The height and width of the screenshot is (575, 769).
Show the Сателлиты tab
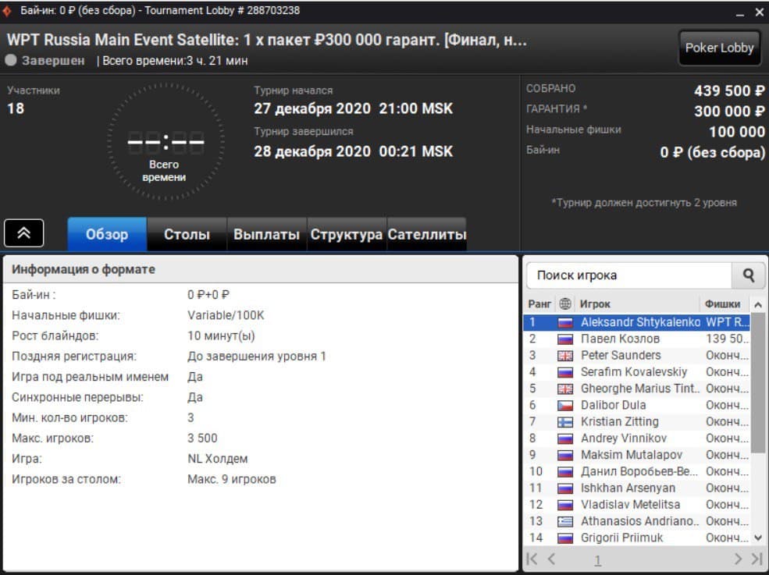tap(426, 234)
